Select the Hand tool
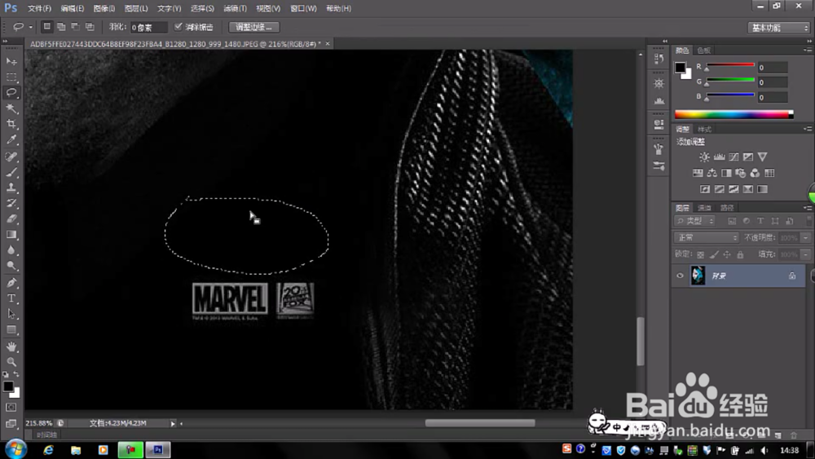Viewport: 815px width, 459px height. point(11,346)
